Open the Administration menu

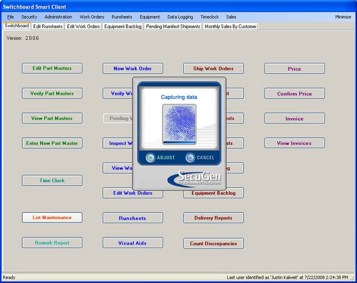point(58,17)
